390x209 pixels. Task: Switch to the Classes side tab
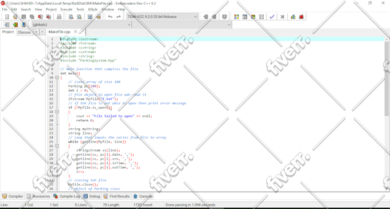24,32
